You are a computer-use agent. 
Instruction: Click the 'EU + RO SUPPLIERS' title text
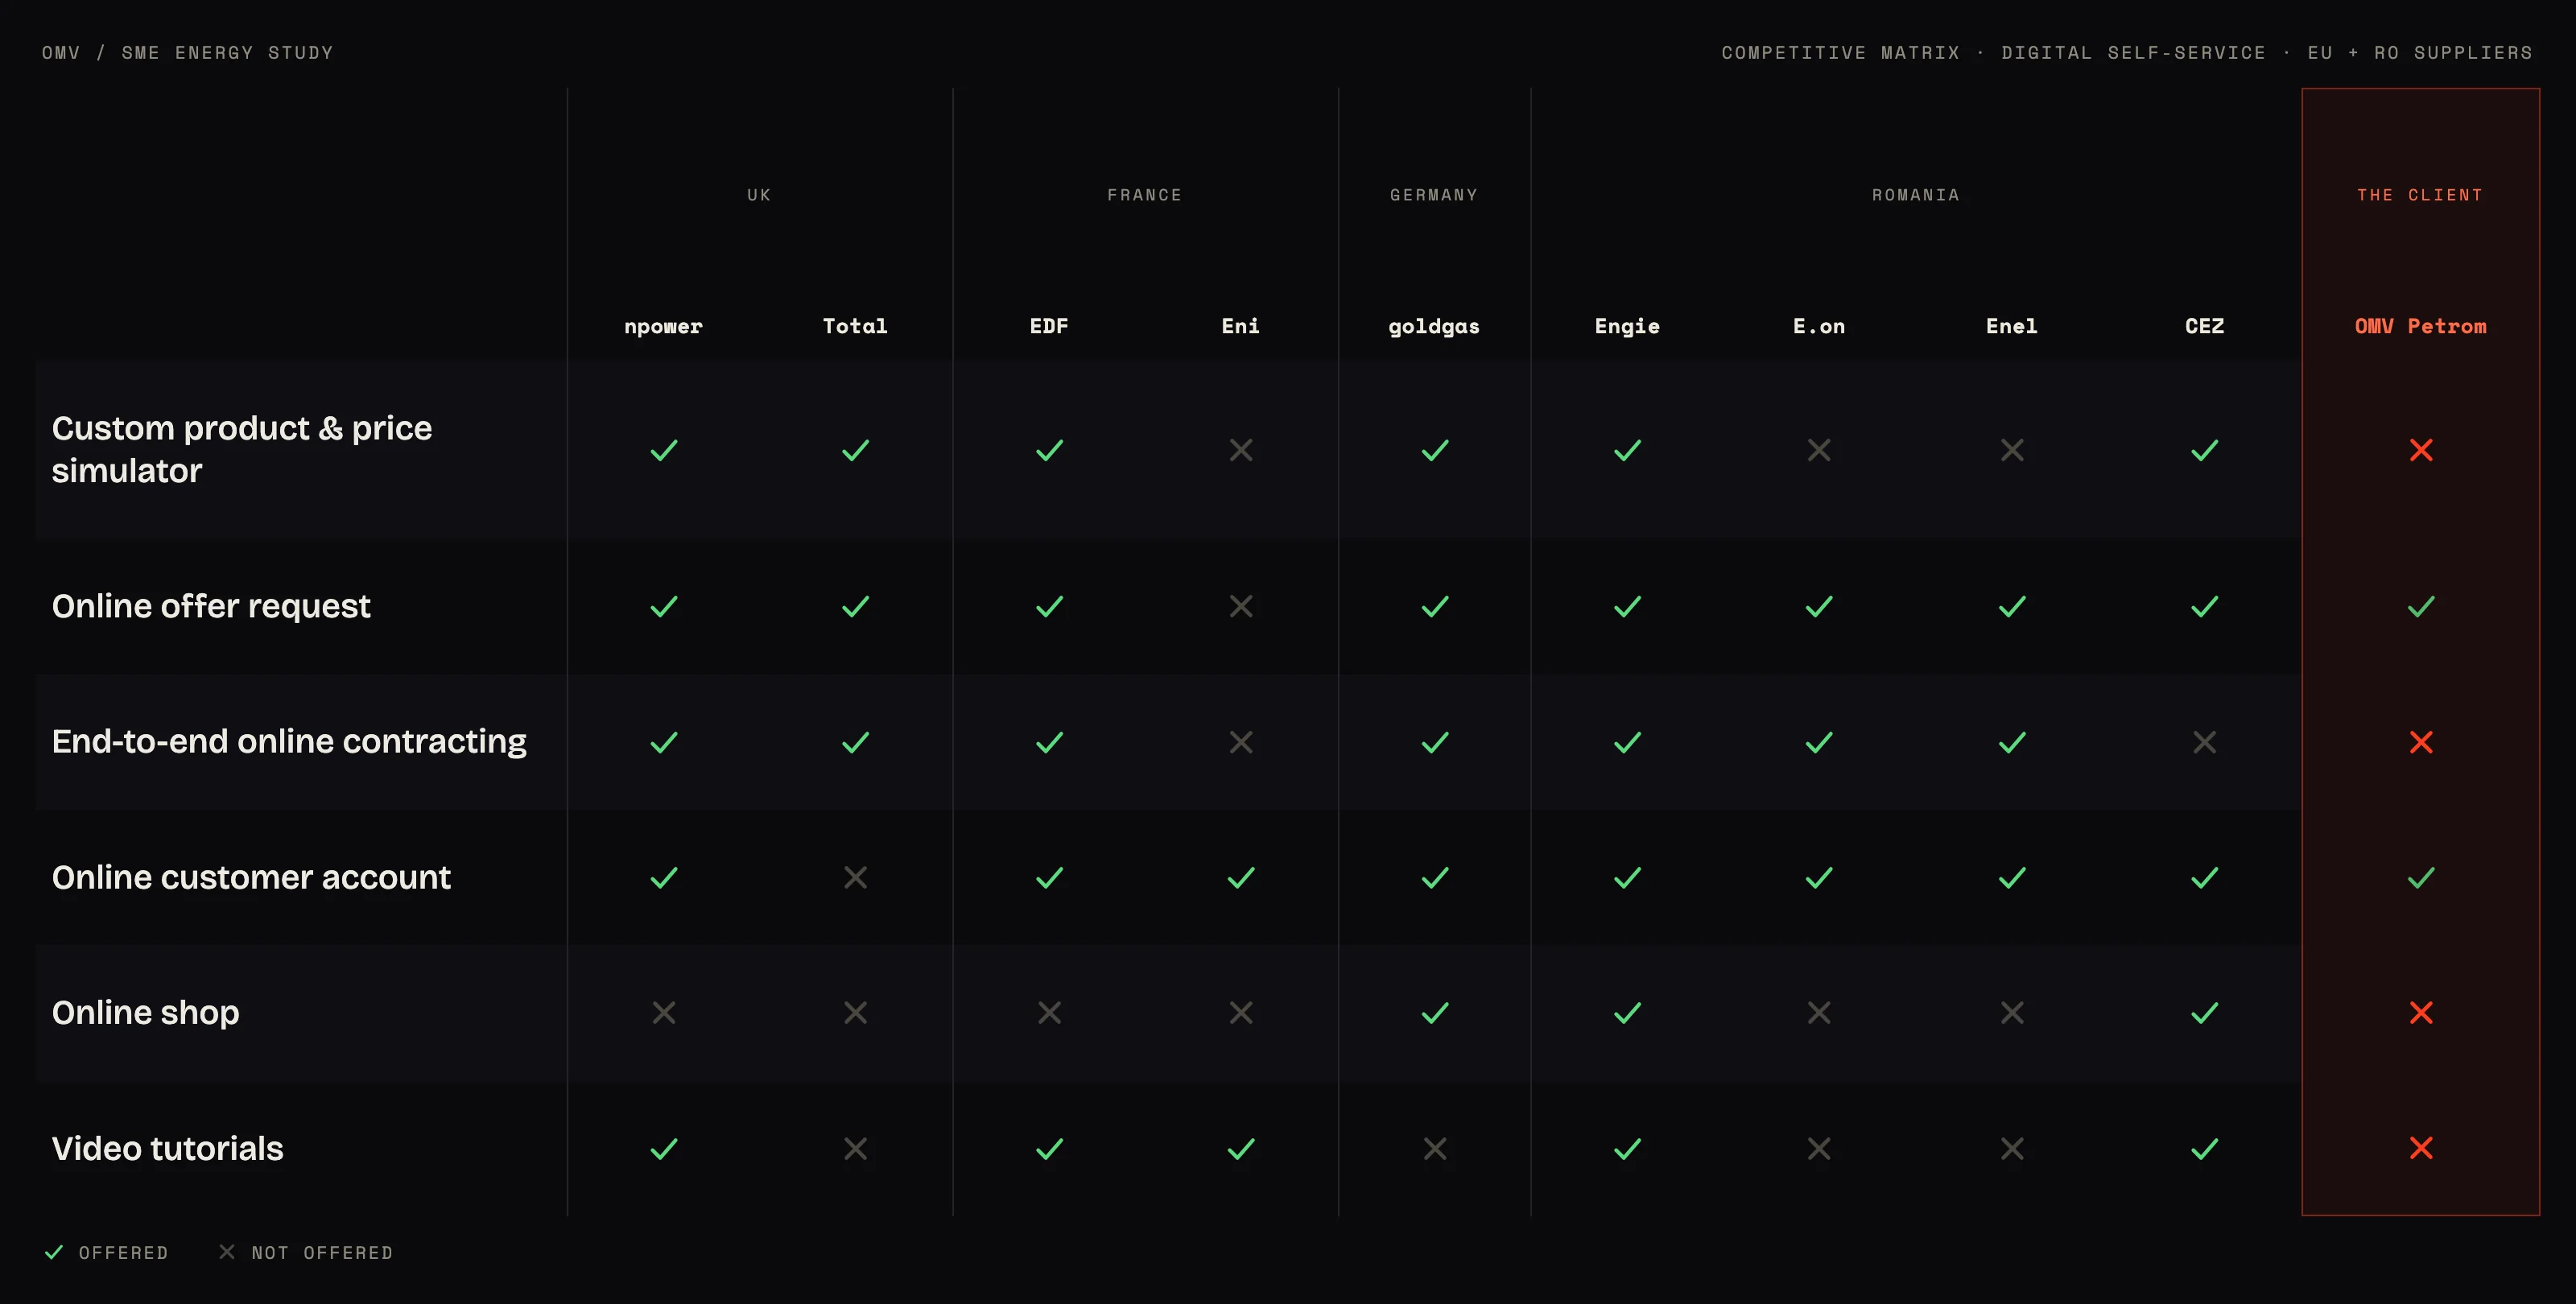(x=2420, y=52)
